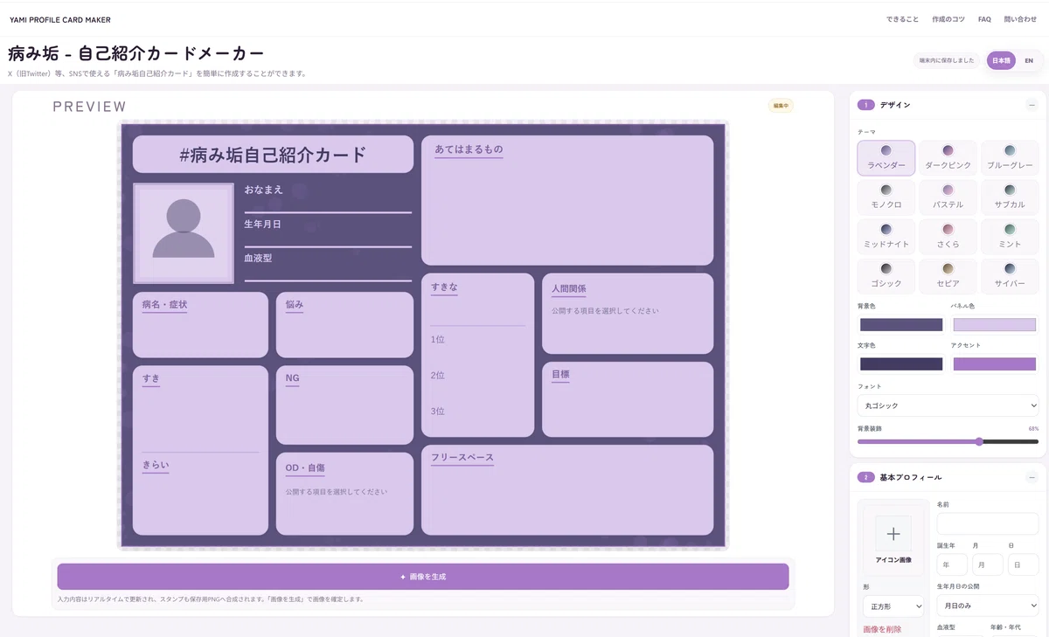The height and width of the screenshot is (637, 1049).
Task: Focus the 誕生年 year input field
Action: click(x=952, y=564)
